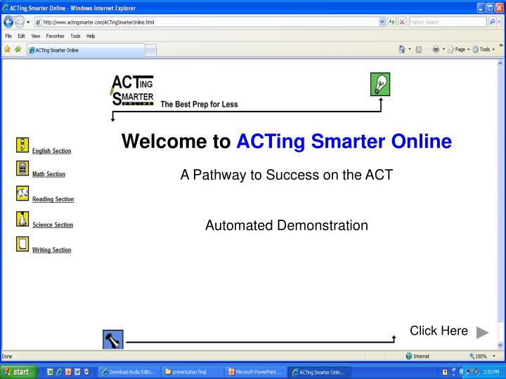Screen dimensions: 506x379
Task: Click the English Section semicolon icon
Action: 22,145
